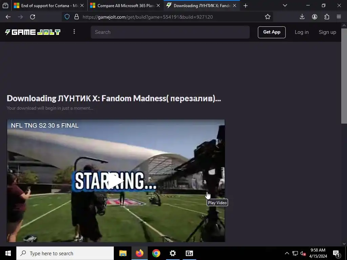Switch to Compare All Microsoft 365 Plans tab

coord(125,5)
